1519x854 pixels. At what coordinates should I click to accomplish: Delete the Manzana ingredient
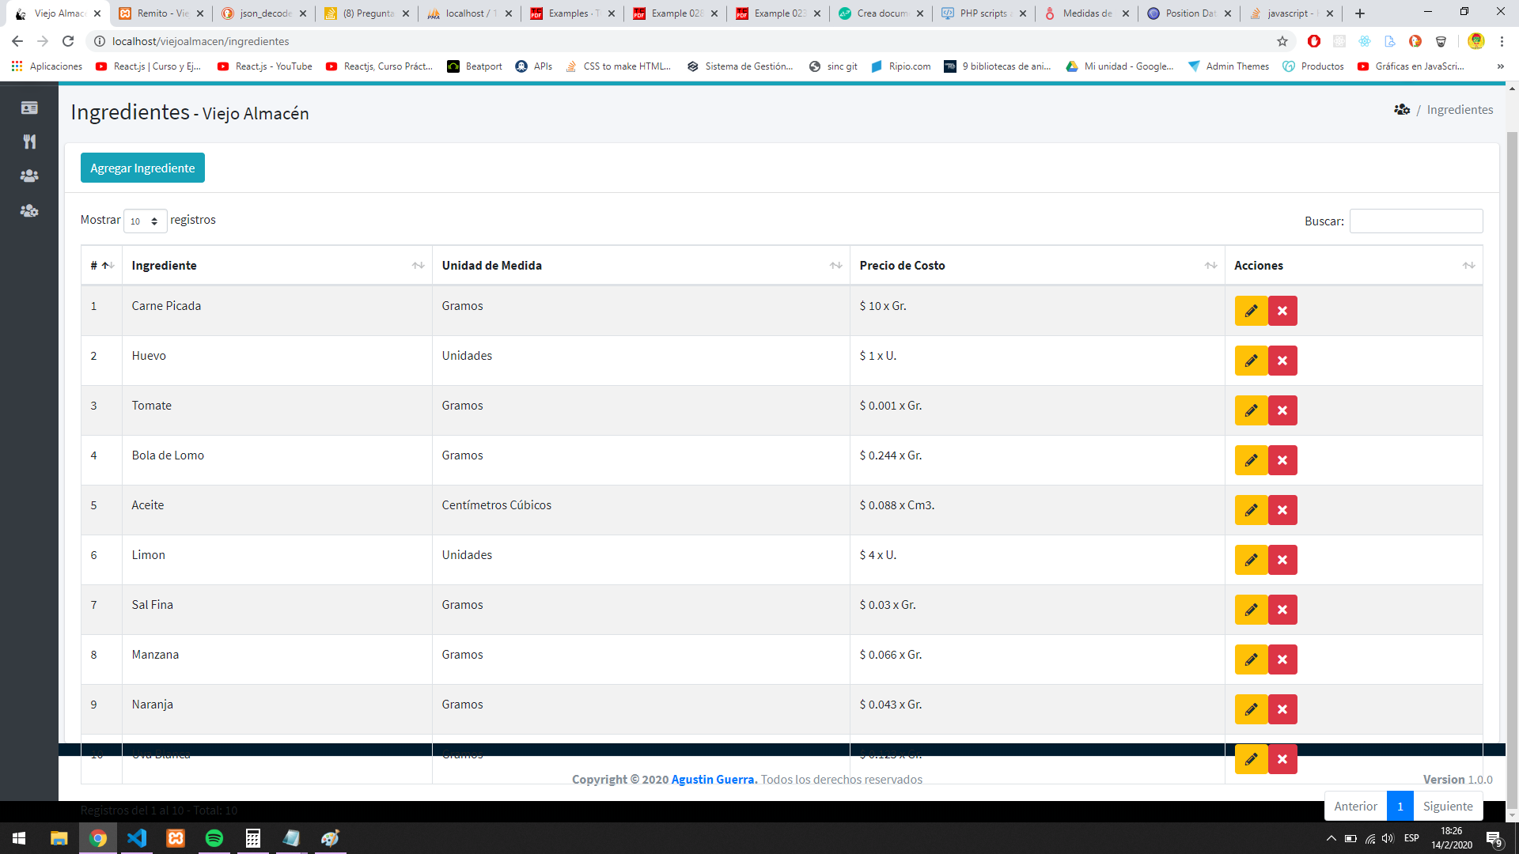pyautogui.click(x=1282, y=659)
